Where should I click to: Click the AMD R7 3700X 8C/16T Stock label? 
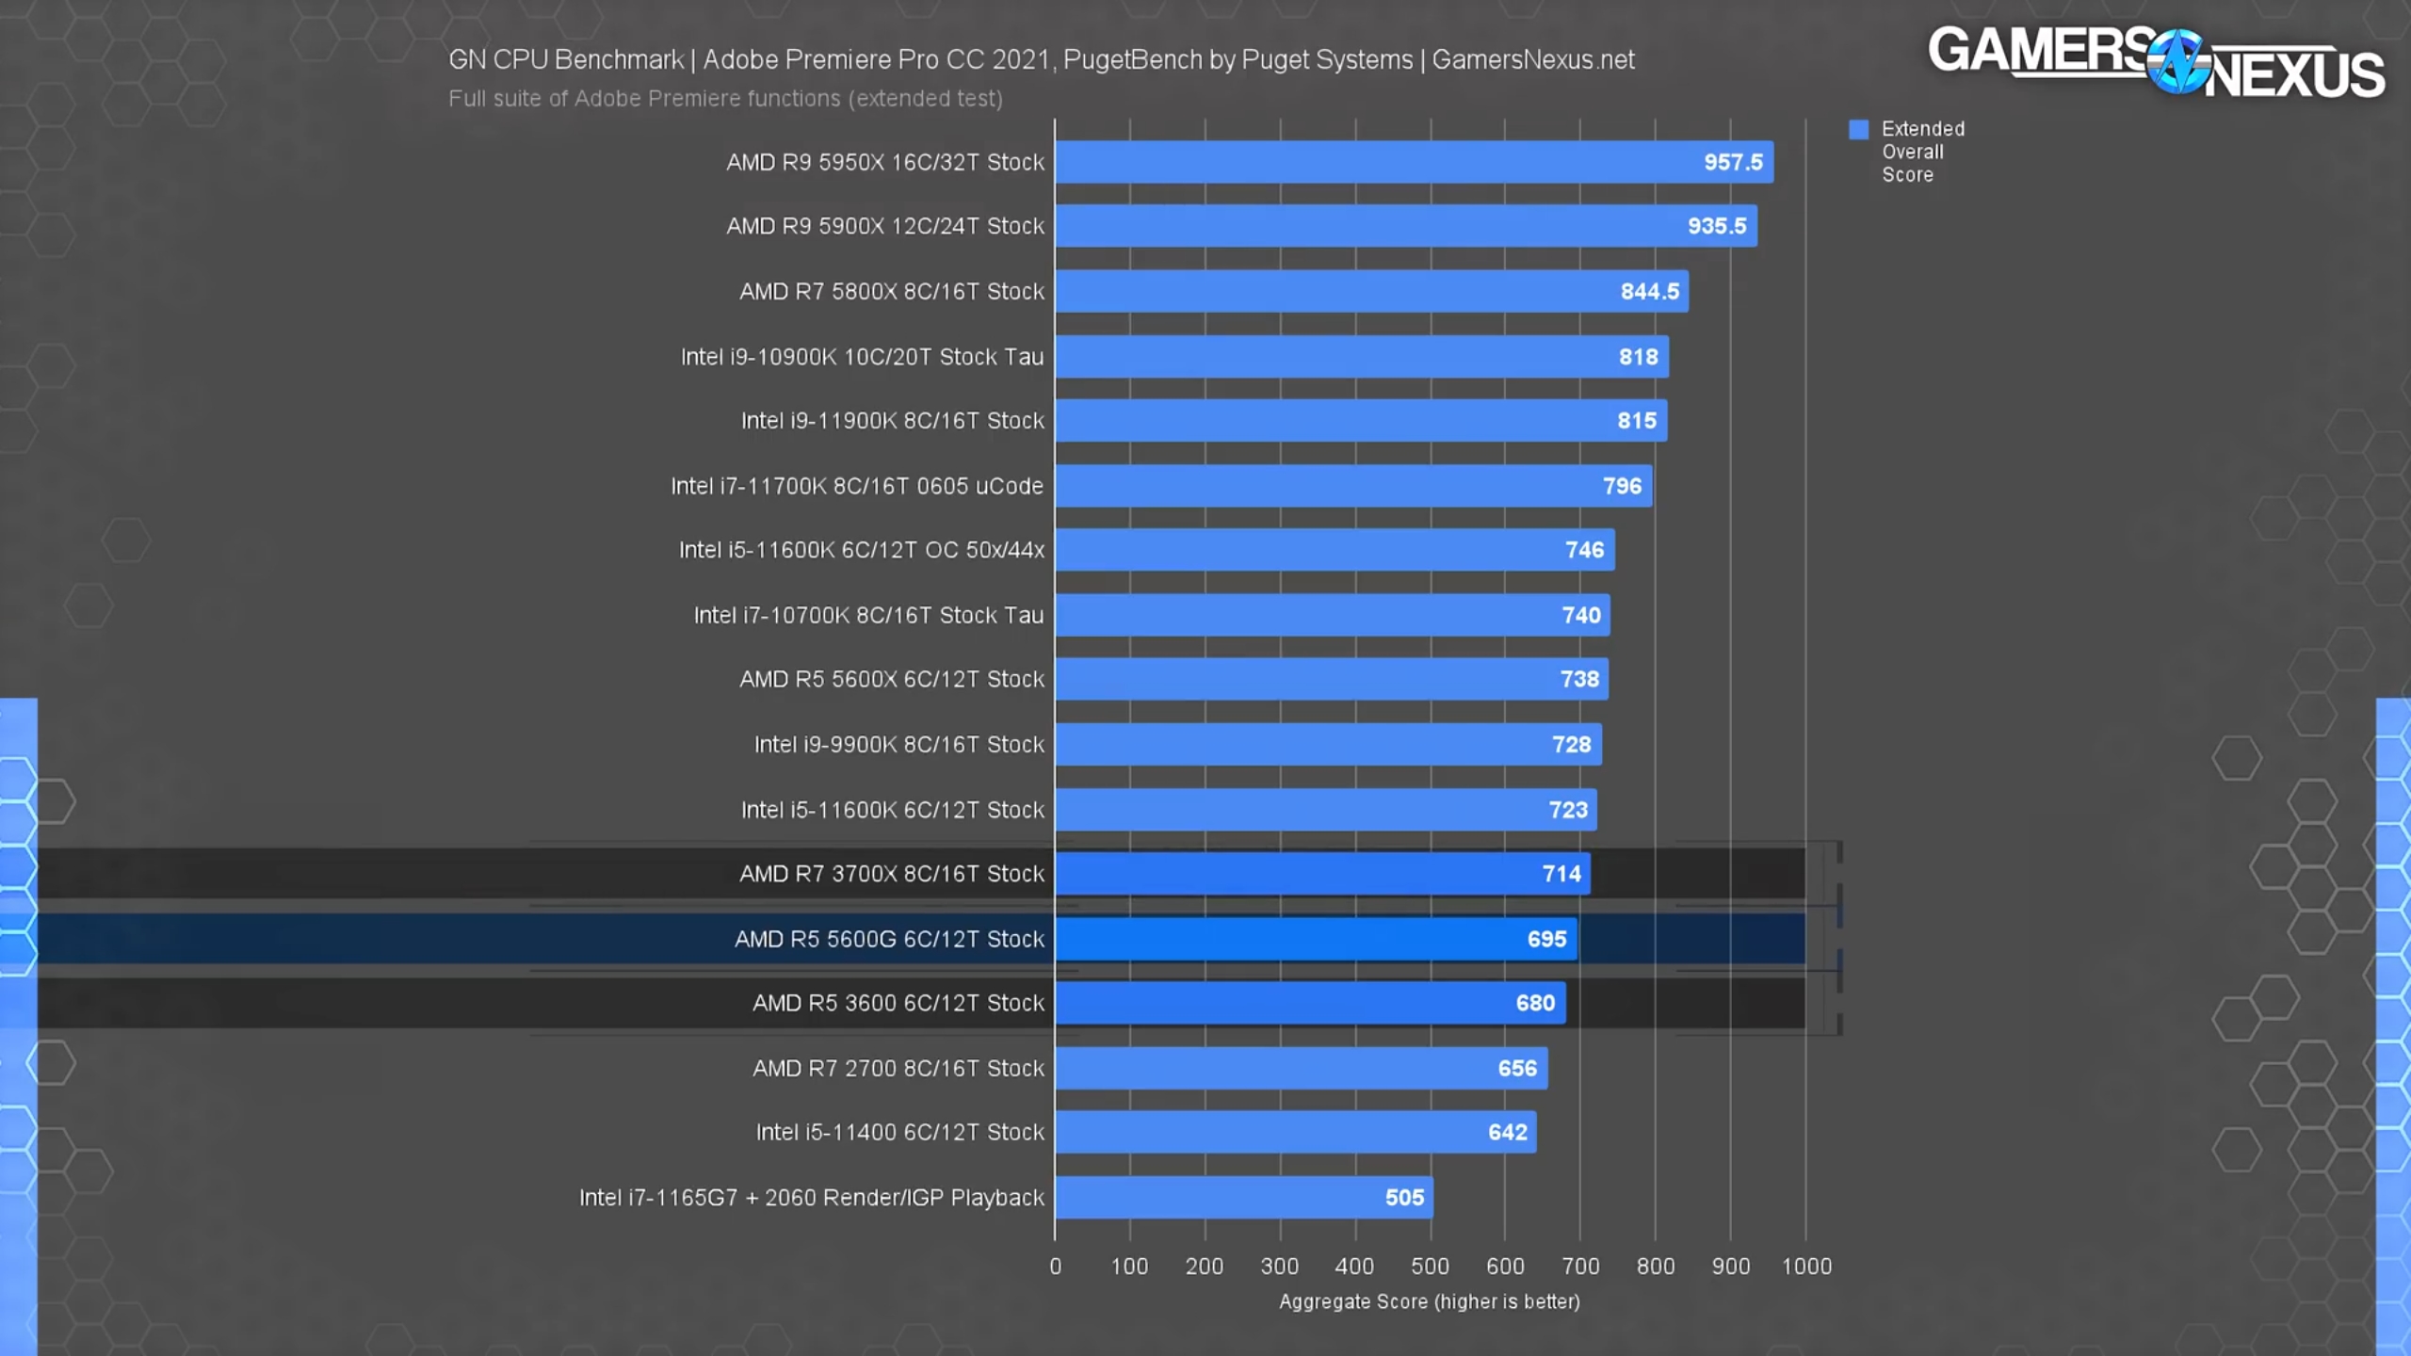coord(891,874)
